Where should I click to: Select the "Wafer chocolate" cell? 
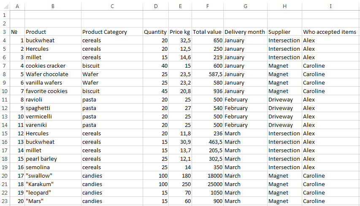[47, 74]
